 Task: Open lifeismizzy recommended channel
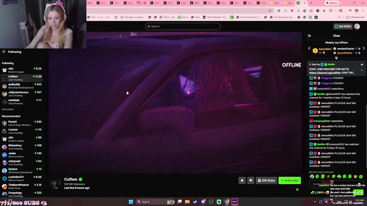click(x=22, y=147)
